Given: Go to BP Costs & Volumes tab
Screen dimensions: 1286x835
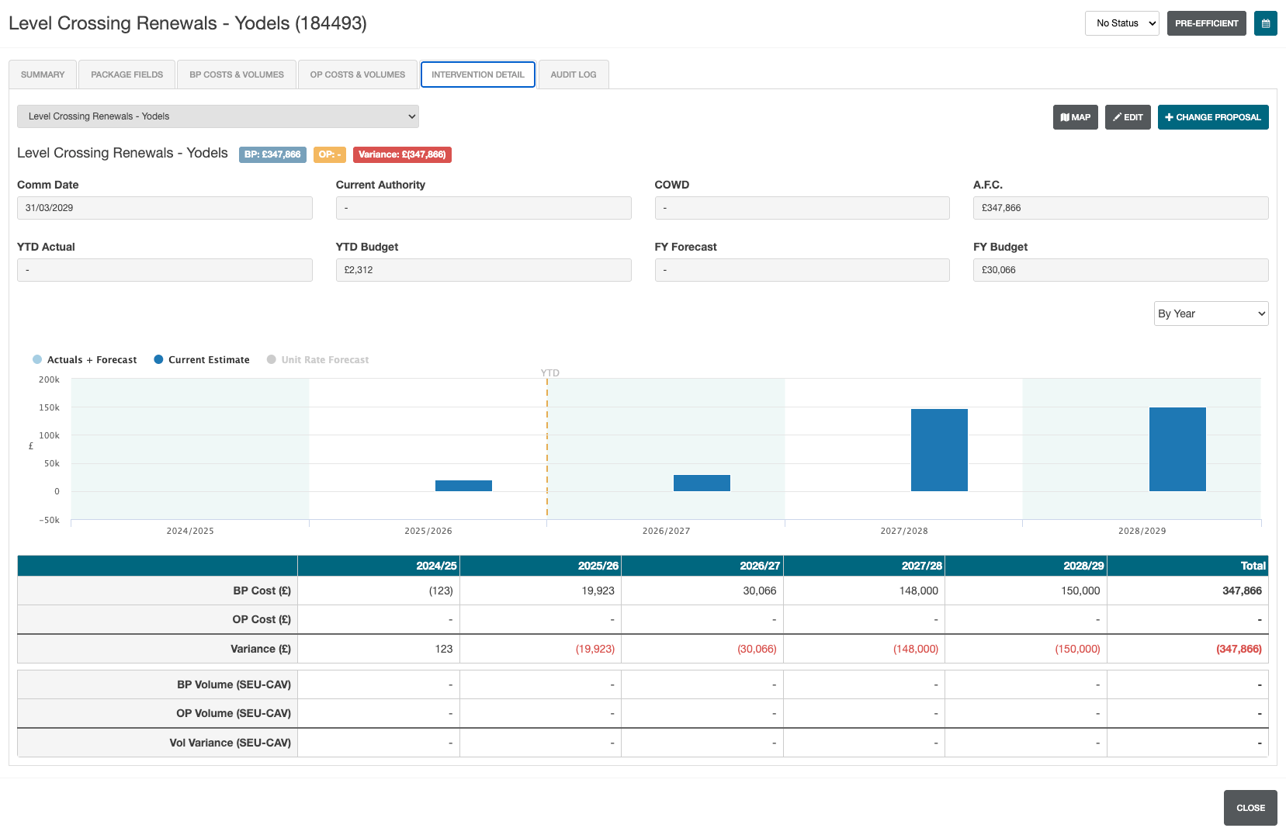Looking at the screenshot, I should 237,74.
